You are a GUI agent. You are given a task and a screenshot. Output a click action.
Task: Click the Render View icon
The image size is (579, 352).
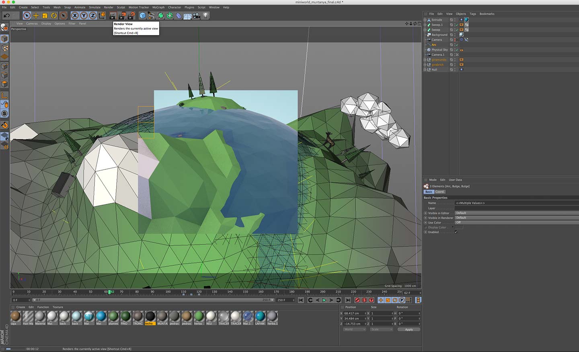(x=113, y=16)
